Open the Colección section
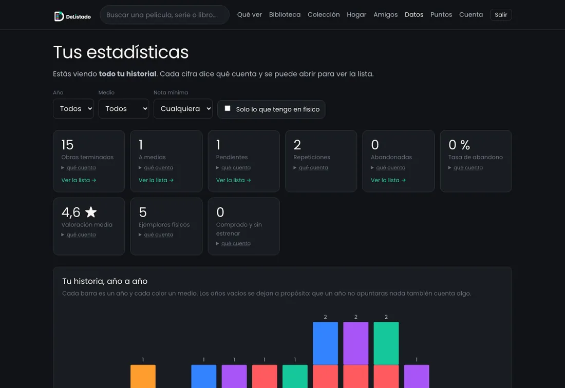 pos(324,15)
